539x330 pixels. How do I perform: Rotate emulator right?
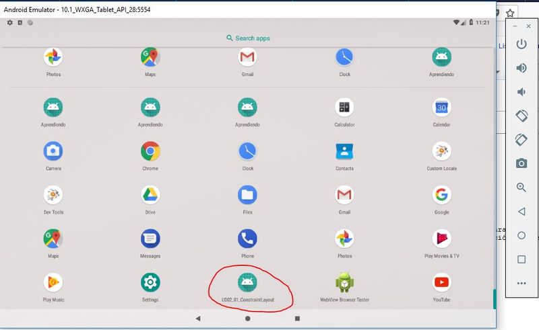tap(521, 140)
